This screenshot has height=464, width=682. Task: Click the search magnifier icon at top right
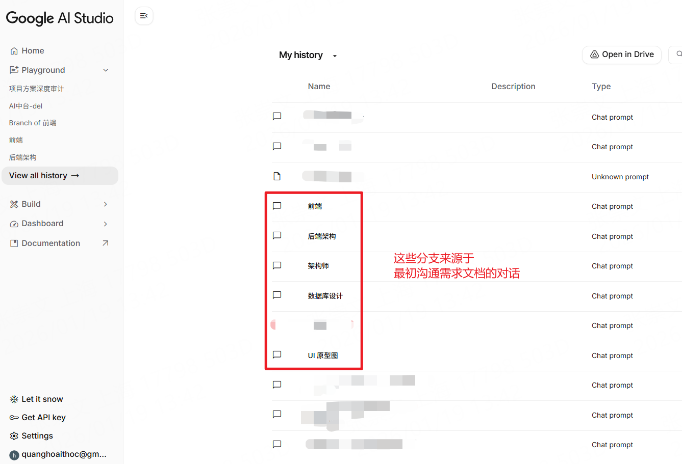point(679,54)
